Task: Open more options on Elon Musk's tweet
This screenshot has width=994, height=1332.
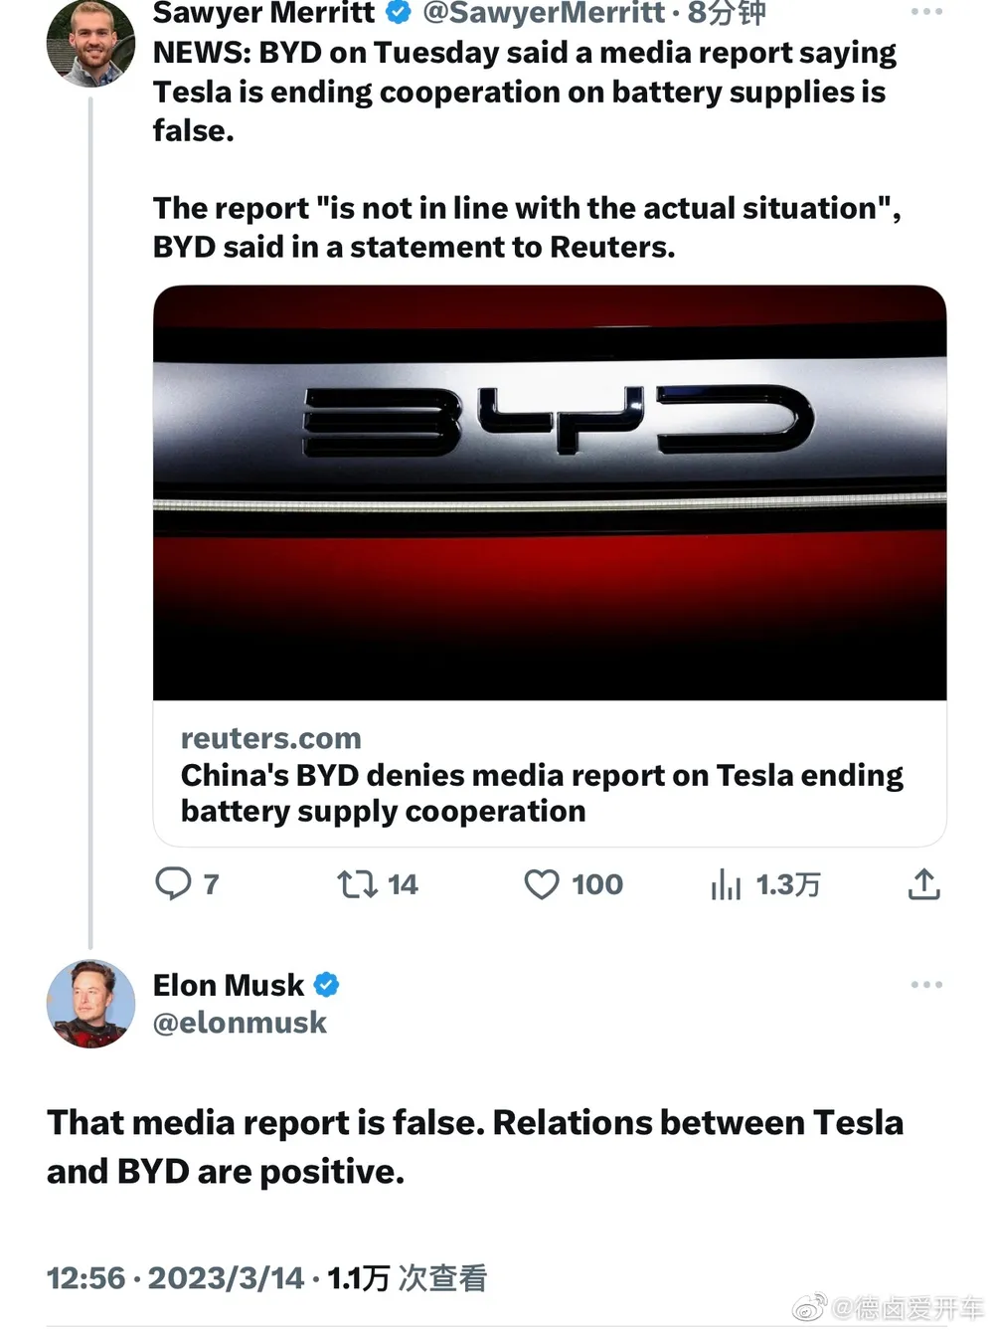Action: point(925,984)
